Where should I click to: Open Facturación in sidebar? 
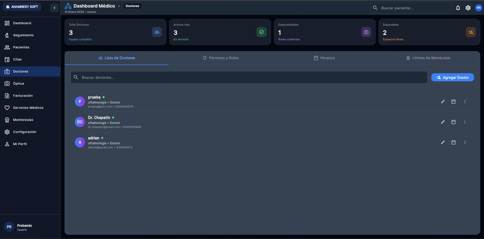pyautogui.click(x=30, y=96)
